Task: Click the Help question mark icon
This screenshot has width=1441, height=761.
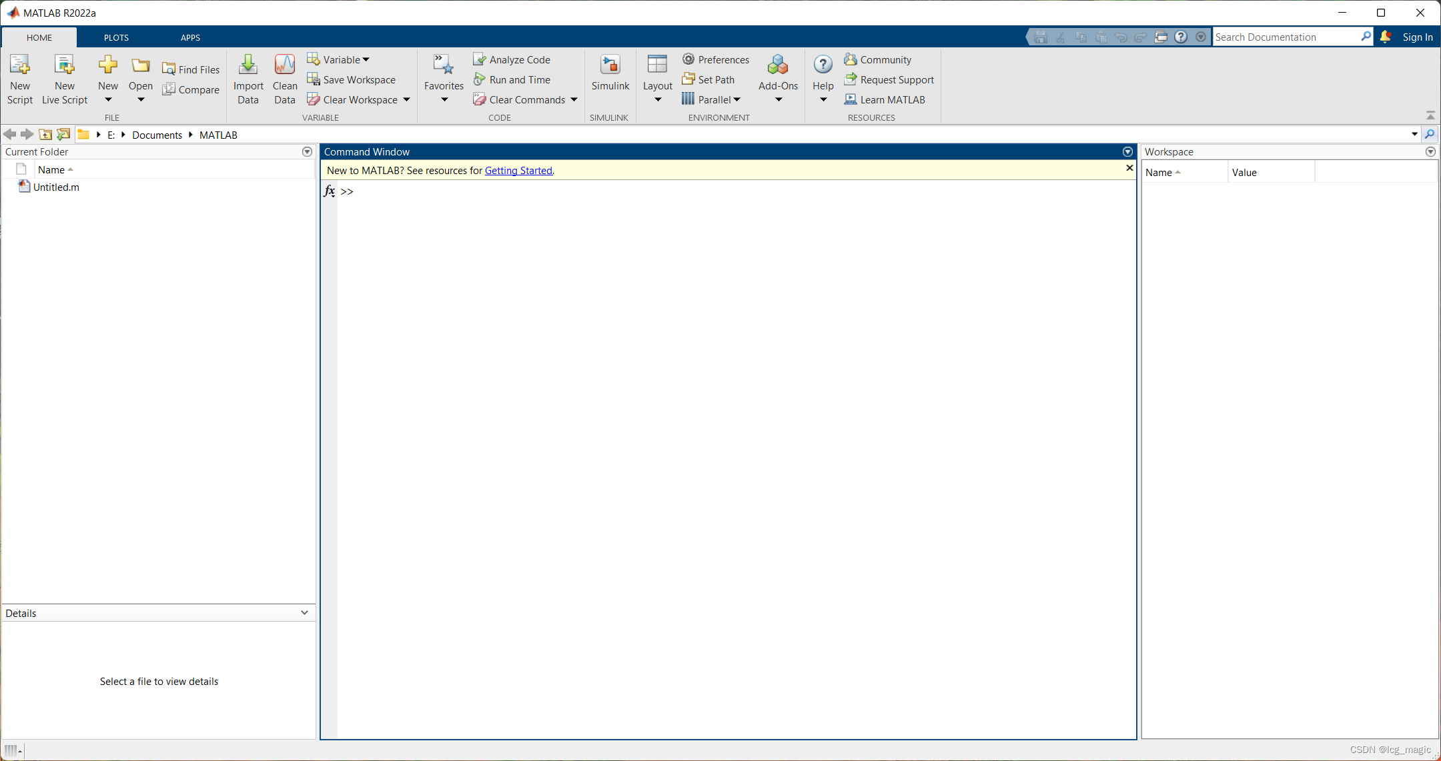Action: 823,65
